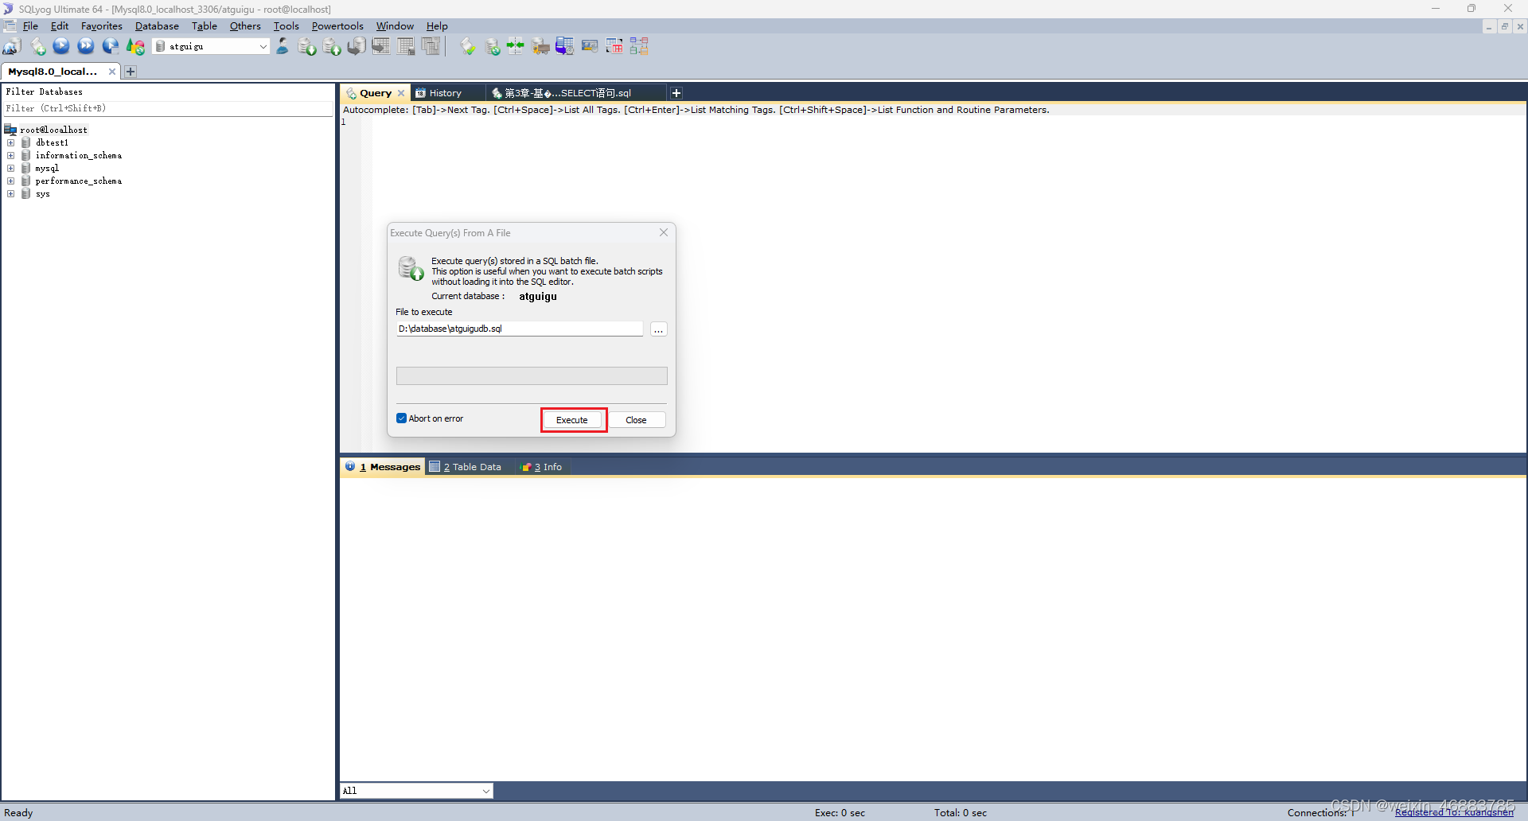Click the Visual Data Compare green arrows icon
This screenshot has width=1528, height=821.
[516, 46]
